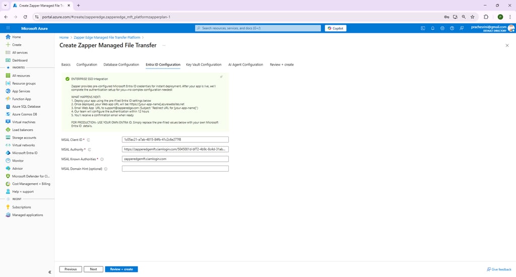Open feedback person icon in top bar

(x=462, y=28)
